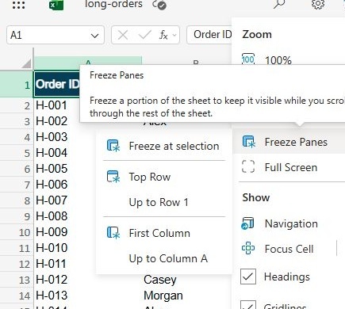Open the Navigation option
The width and height of the screenshot is (345, 309).
(x=289, y=223)
